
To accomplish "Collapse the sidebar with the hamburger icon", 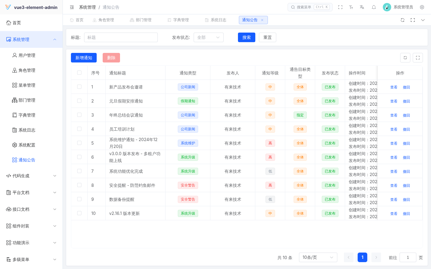I will point(72,7).
